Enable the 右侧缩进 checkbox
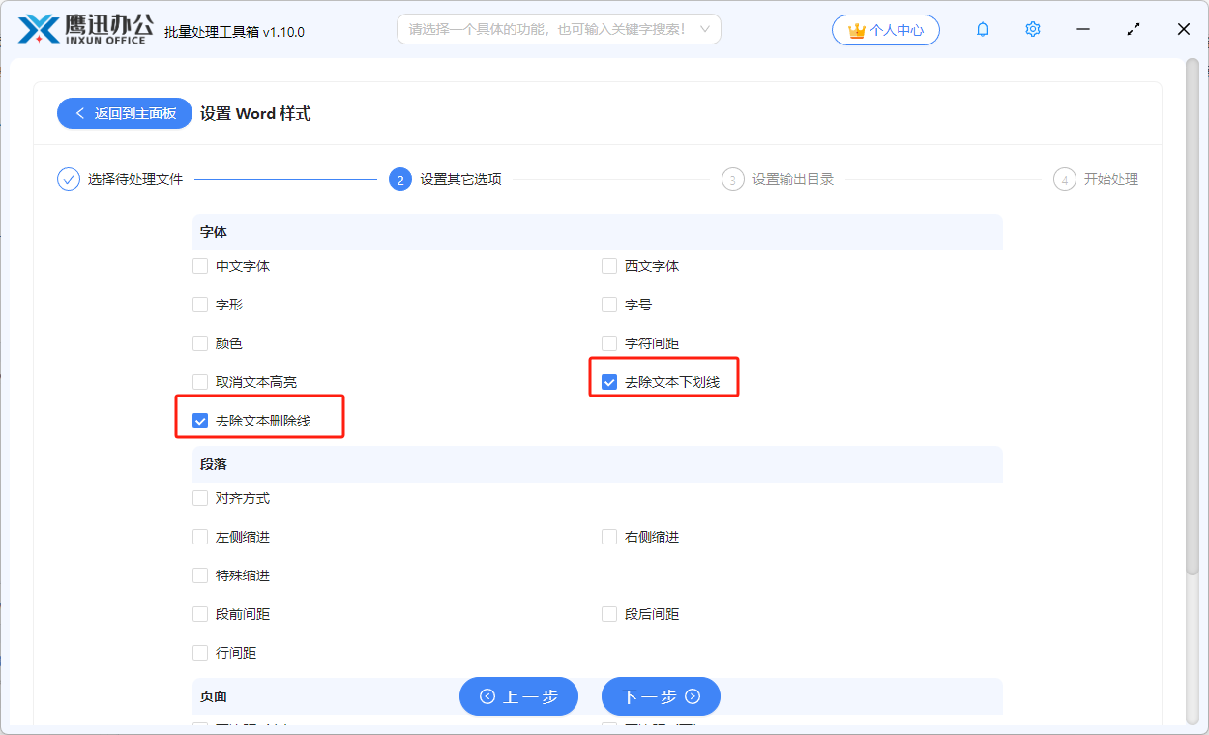The height and width of the screenshot is (735, 1209). pos(609,537)
